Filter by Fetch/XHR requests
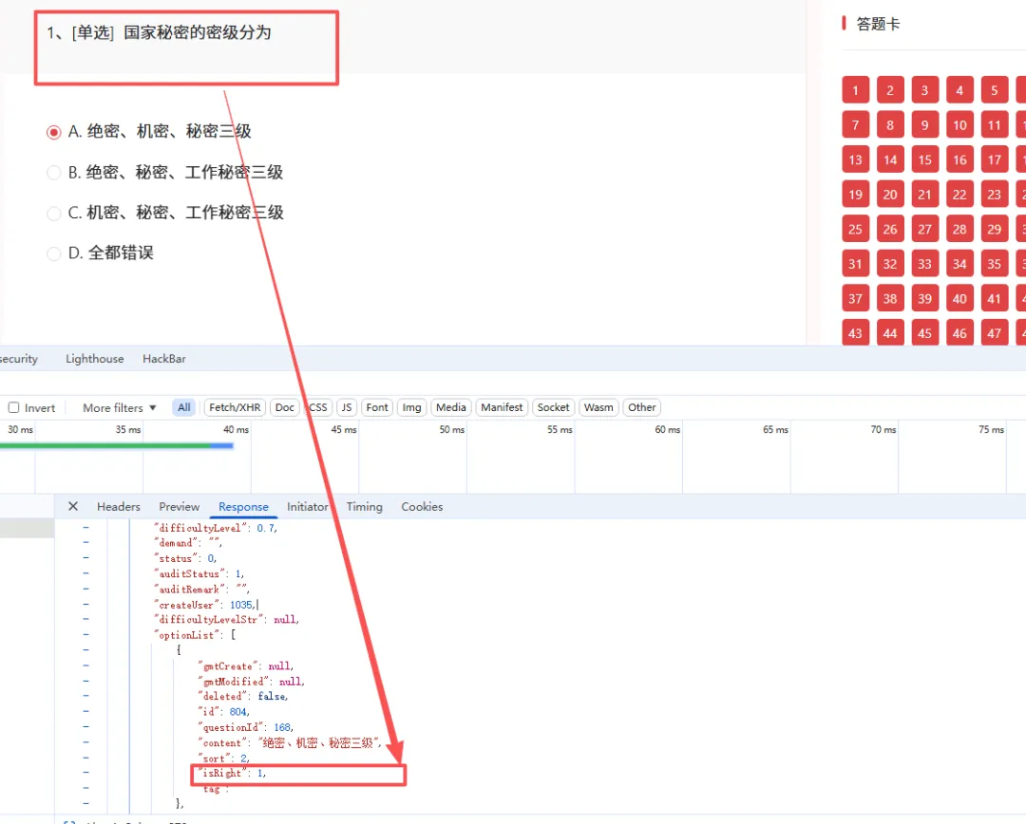The height and width of the screenshot is (824, 1026). (x=235, y=407)
